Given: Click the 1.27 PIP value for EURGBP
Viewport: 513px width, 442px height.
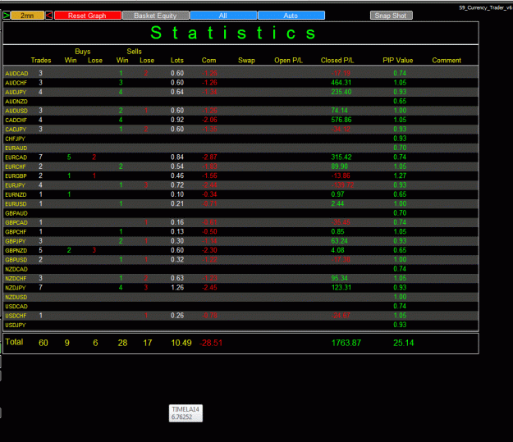Looking at the screenshot, I should point(400,175).
